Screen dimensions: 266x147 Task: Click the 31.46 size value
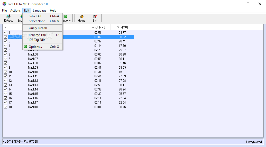click(122, 63)
